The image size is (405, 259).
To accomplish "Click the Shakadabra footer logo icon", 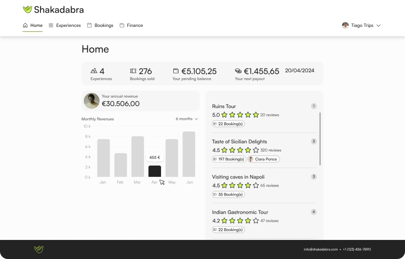I will click(39, 249).
